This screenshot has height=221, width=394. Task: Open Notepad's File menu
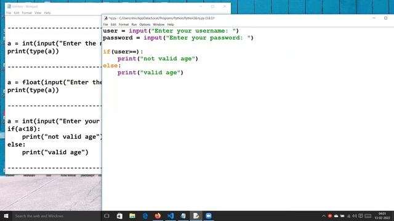point(9,13)
